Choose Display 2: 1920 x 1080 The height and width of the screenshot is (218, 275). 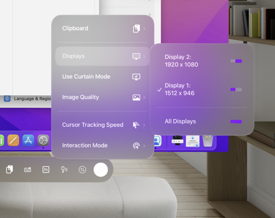pyautogui.click(x=202, y=61)
